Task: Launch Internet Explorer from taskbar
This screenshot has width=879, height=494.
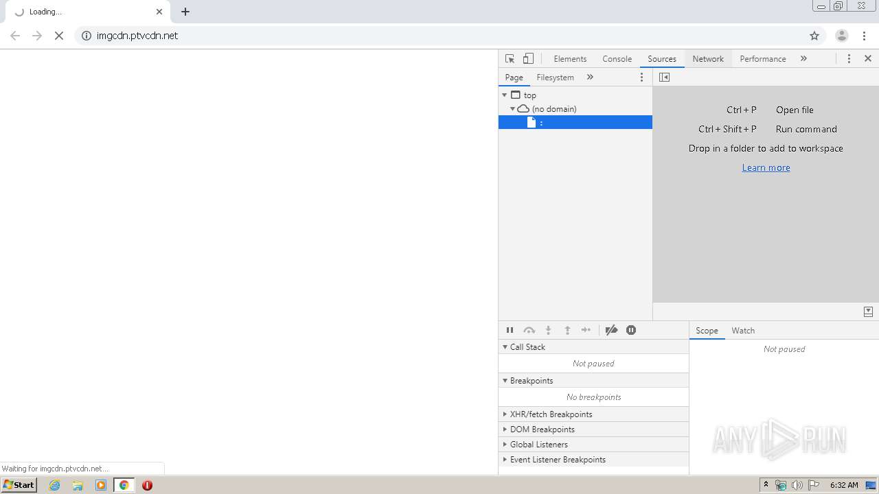Action: (x=55, y=485)
